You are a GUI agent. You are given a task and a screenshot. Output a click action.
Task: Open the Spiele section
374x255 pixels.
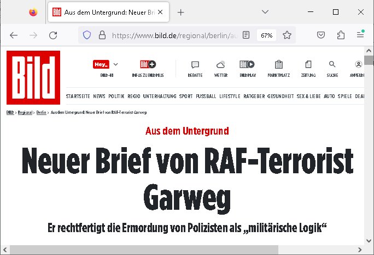pyautogui.click(x=345, y=96)
